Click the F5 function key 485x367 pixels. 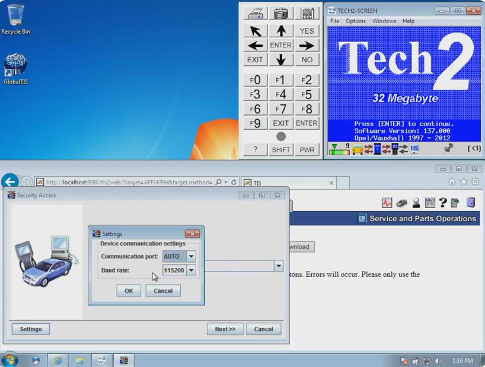coord(307,95)
